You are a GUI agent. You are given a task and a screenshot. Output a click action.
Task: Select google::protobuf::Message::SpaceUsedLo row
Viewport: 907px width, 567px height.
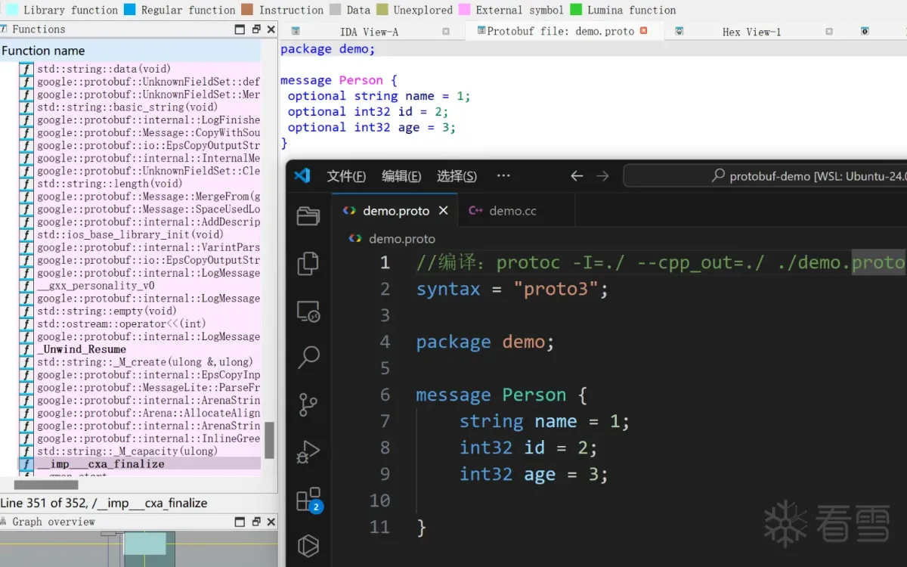click(x=140, y=209)
